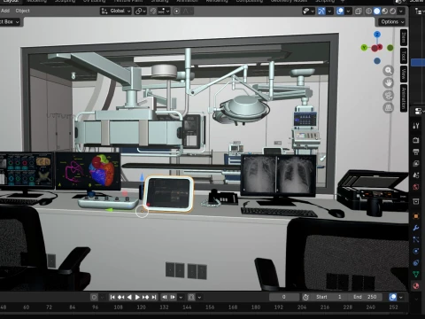Jump to the timeline end frame
The width and height of the screenshot is (425, 319).
click(x=154, y=297)
